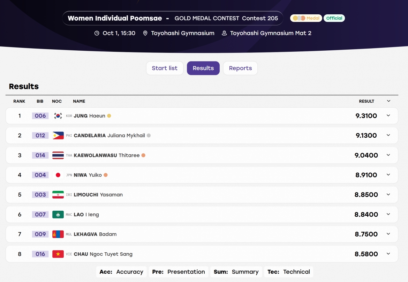
Task: Click the Medal badge in header
Action: pyautogui.click(x=306, y=18)
